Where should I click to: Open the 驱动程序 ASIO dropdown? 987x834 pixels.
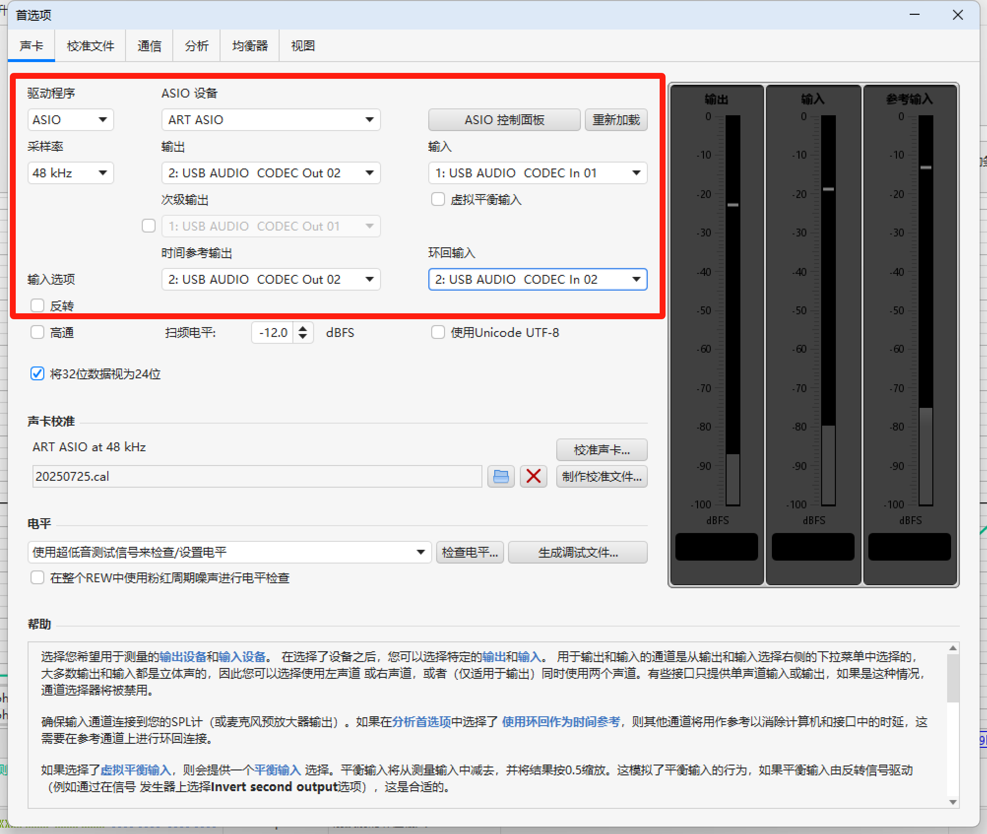(x=70, y=120)
